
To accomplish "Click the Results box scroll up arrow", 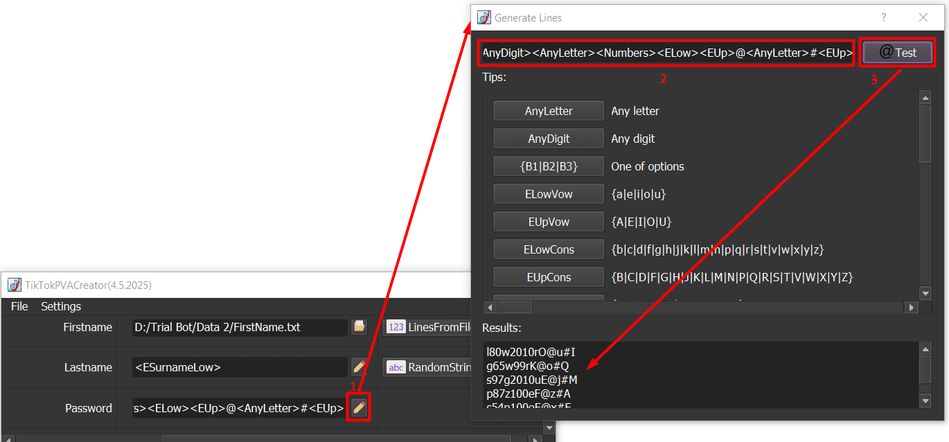I will coord(925,348).
